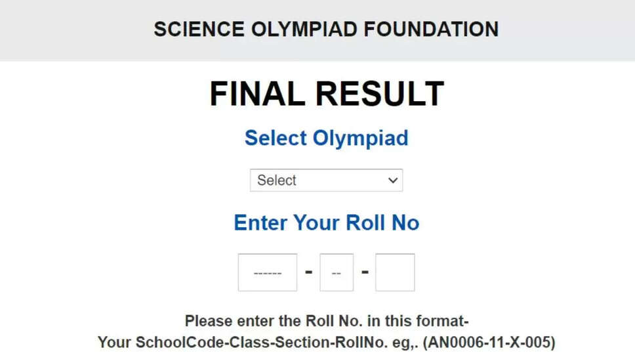635x361 pixels.
Task: Click the 'Enter Your Roll No' label
Action: (326, 223)
